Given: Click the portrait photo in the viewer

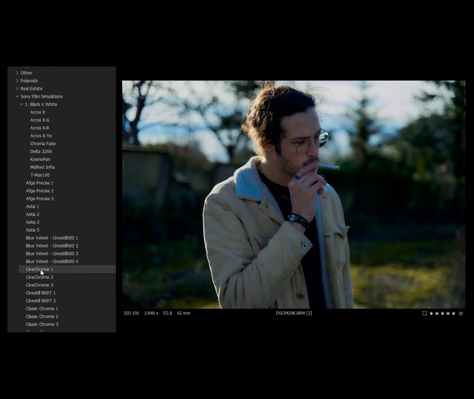Looking at the screenshot, I should [293, 194].
